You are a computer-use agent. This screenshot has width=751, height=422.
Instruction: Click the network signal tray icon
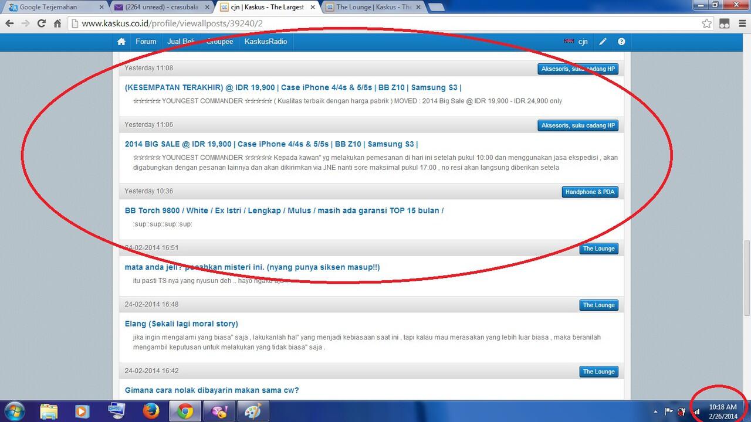[696, 411]
